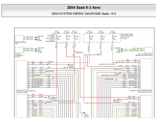Click Fuse 6 30A in rear electrical center
This screenshot has width=156, height=118.
click(x=57, y=38)
